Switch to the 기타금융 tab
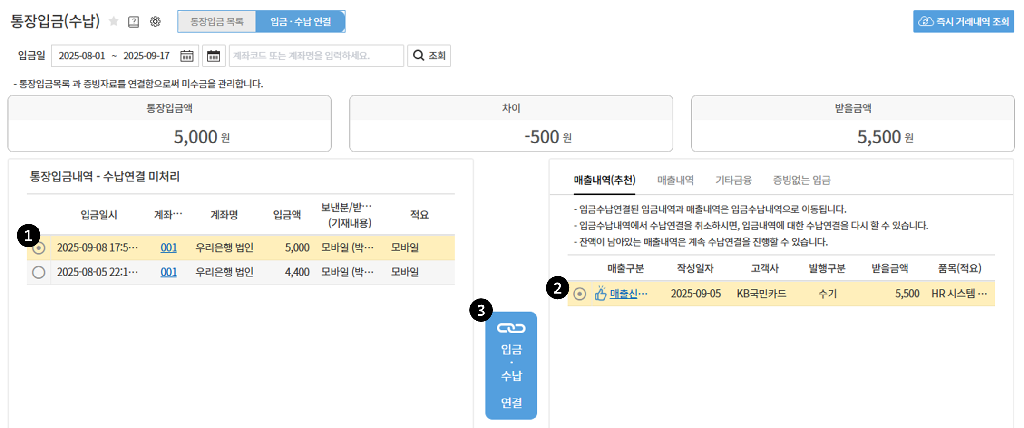This screenshot has height=428, width=1024. [x=733, y=180]
